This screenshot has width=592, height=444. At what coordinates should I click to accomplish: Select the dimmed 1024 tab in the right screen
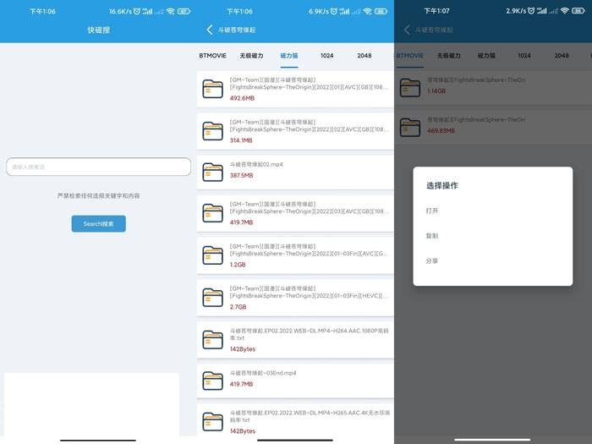[524, 56]
